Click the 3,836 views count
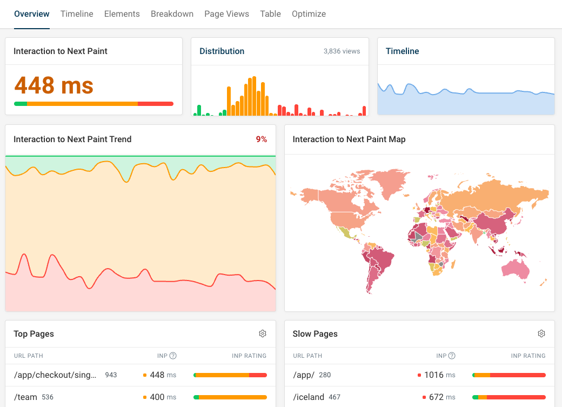The image size is (562, 407). pyautogui.click(x=342, y=51)
